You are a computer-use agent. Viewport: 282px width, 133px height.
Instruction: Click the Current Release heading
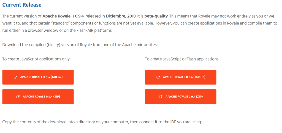point(22,5)
